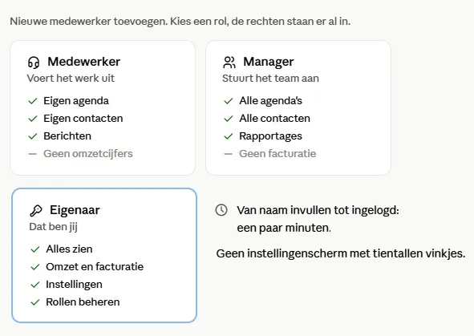This screenshot has width=474, height=336.
Task: Select the Medewerker role card
Action: (103, 108)
